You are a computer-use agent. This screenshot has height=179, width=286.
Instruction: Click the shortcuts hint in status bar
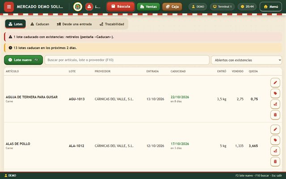pyautogui.click(x=259, y=175)
